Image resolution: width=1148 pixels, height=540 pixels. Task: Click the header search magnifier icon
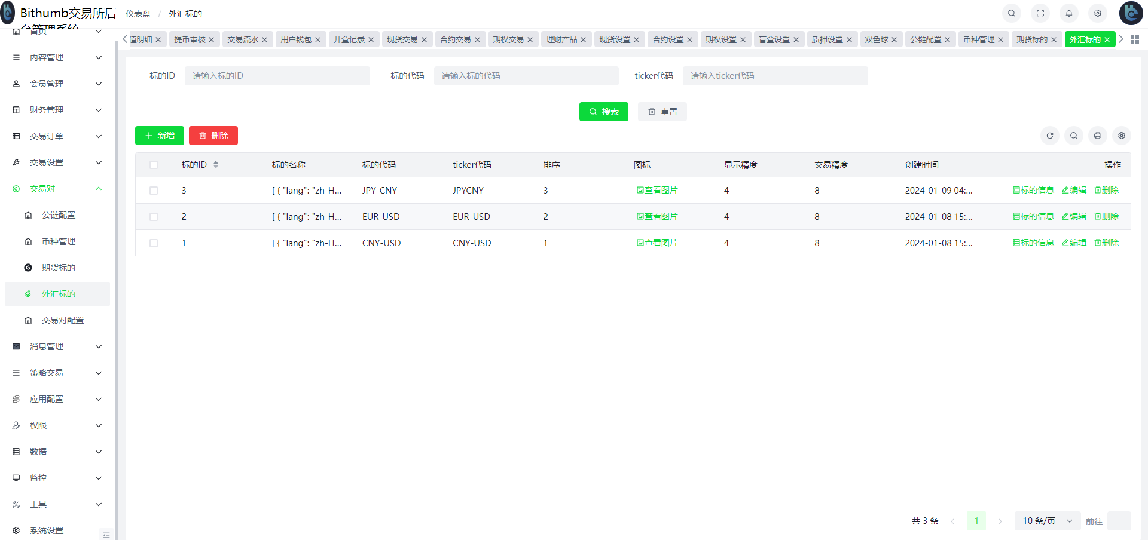[x=1012, y=13]
